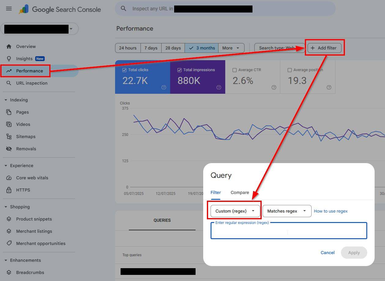Screen dimensions: 385x281
Task: Open the HTTPS padlock icon
Action: (x=9, y=190)
